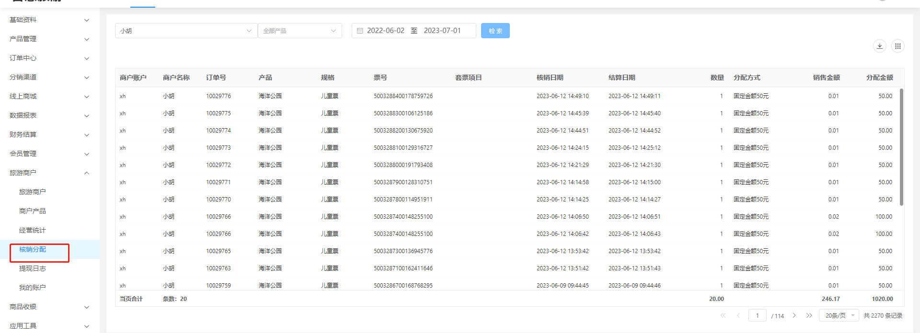Screen dimensions: 920x333
Task: Open the 小胡 merchant dropdown
Action: tap(186, 31)
